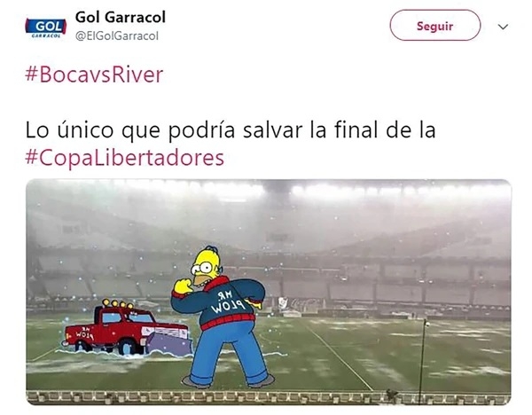This screenshot has width=532, height=415.
Task: Open the #CopaLibertadores hashtag
Action: 124,158
